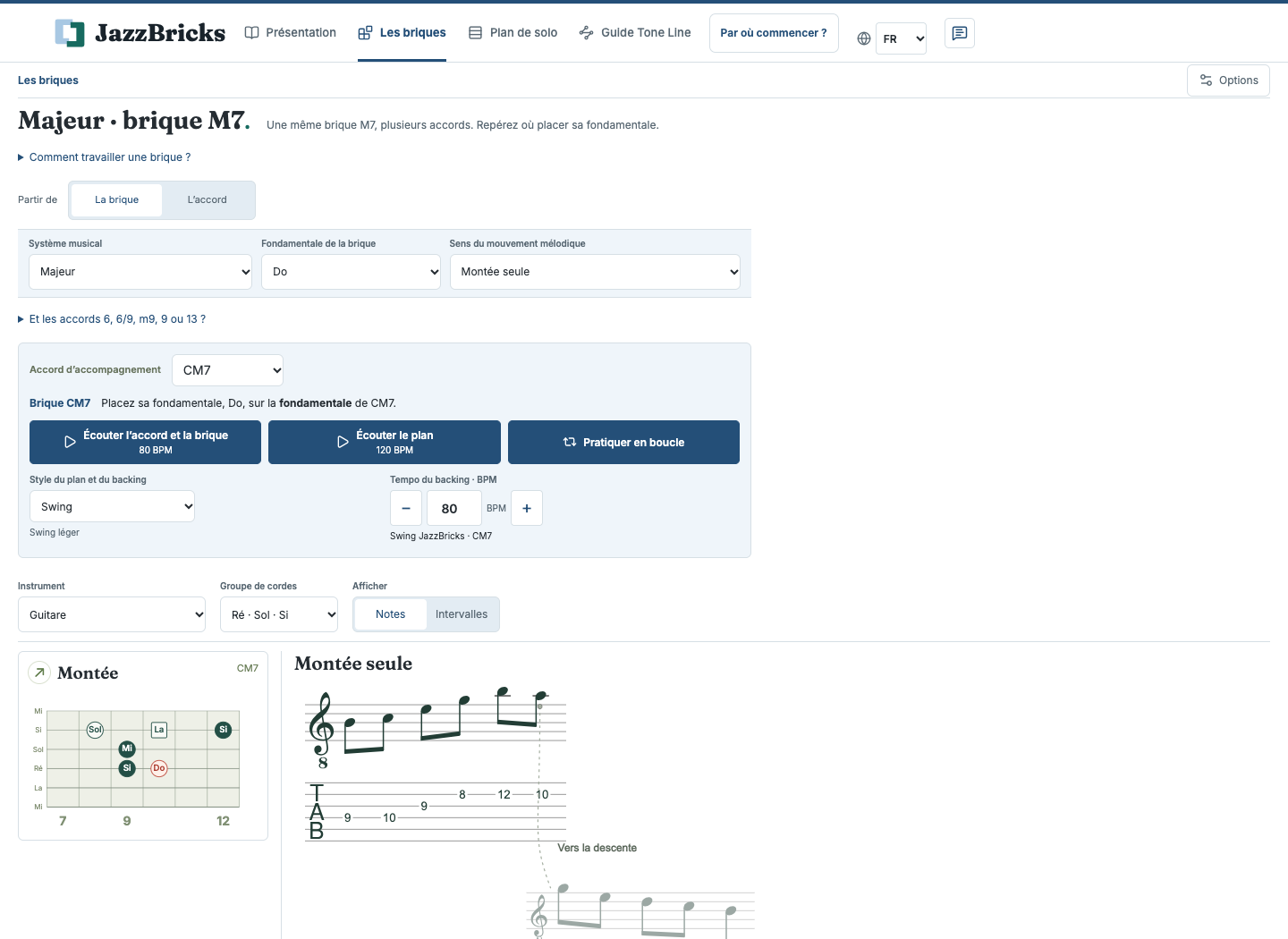The width and height of the screenshot is (1288, 939).
Task: Show Notes on the fretboard
Action: (391, 614)
